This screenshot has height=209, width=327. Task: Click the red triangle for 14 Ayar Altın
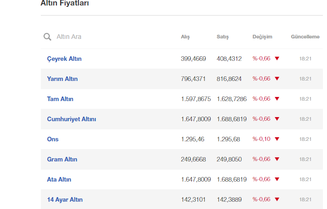pyautogui.click(x=277, y=199)
